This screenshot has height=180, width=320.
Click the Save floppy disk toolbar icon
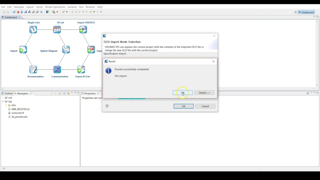click(x=4, y=12)
